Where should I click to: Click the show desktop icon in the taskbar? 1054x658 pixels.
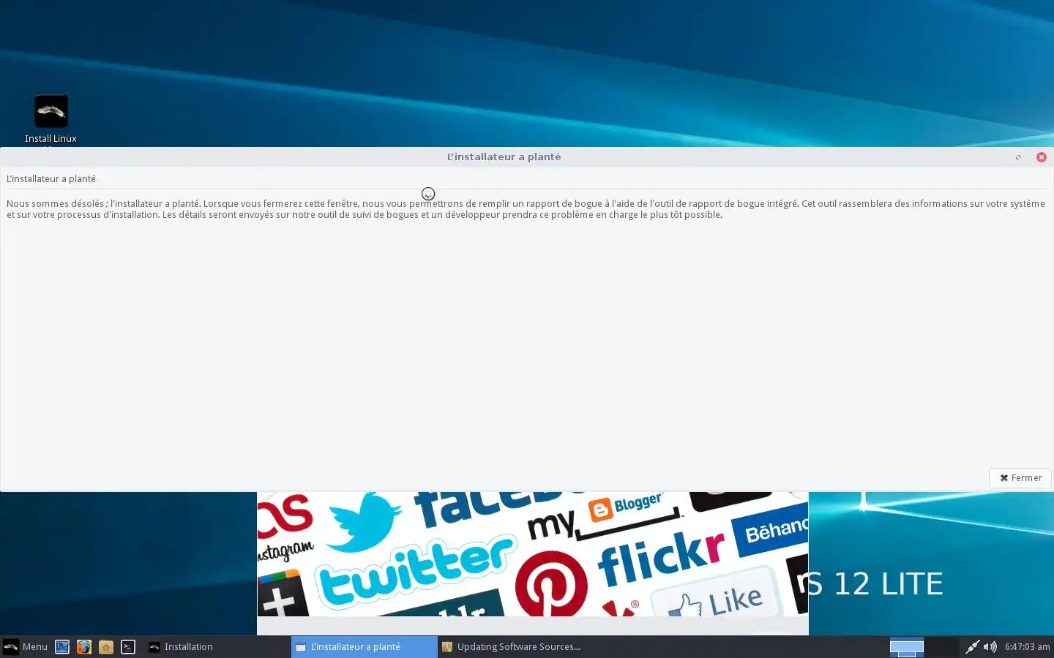(x=62, y=646)
